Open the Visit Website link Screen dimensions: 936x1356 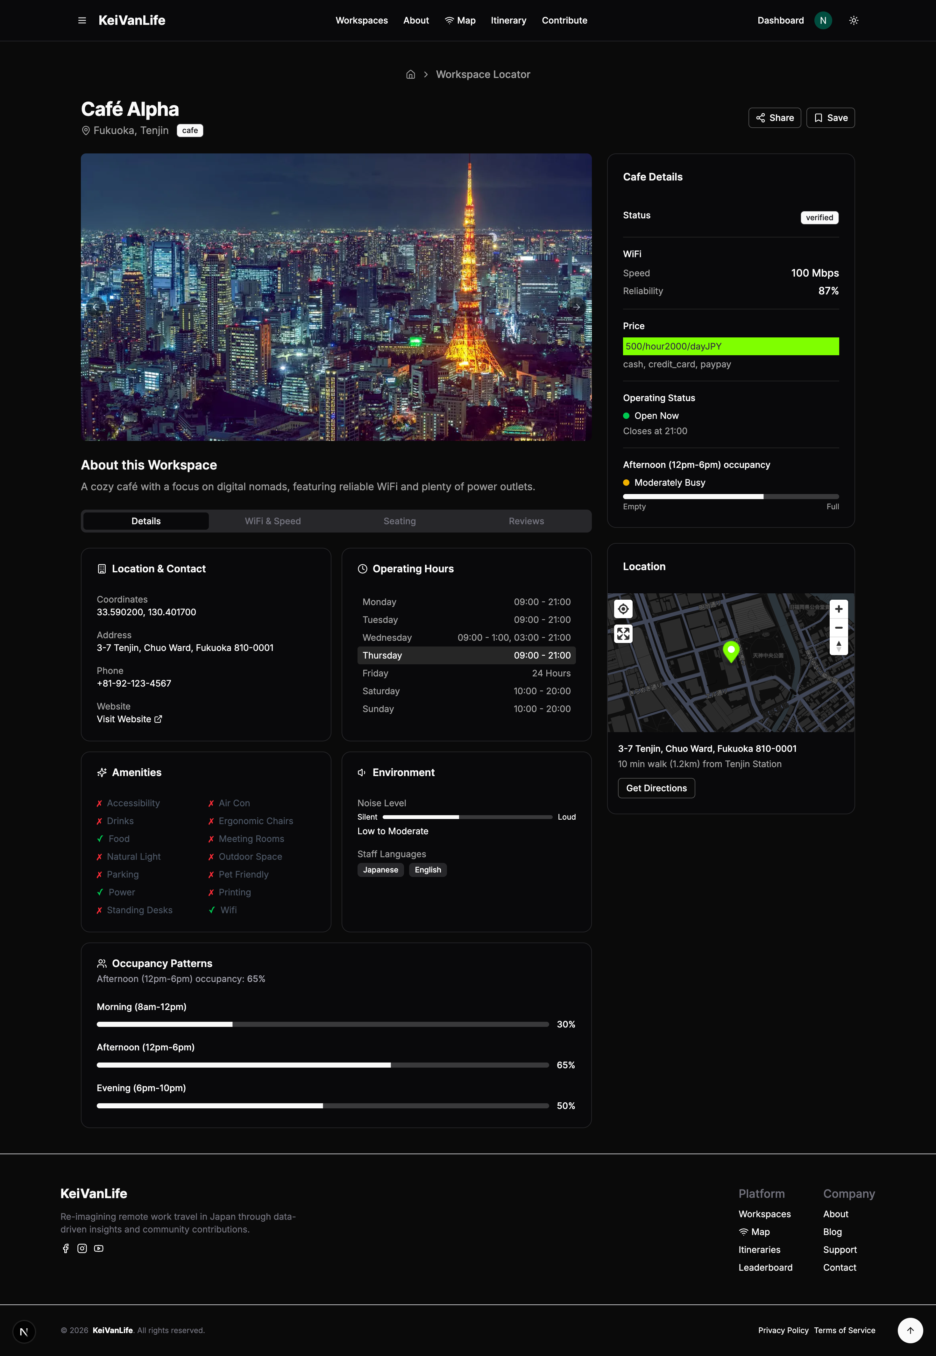[129, 719]
